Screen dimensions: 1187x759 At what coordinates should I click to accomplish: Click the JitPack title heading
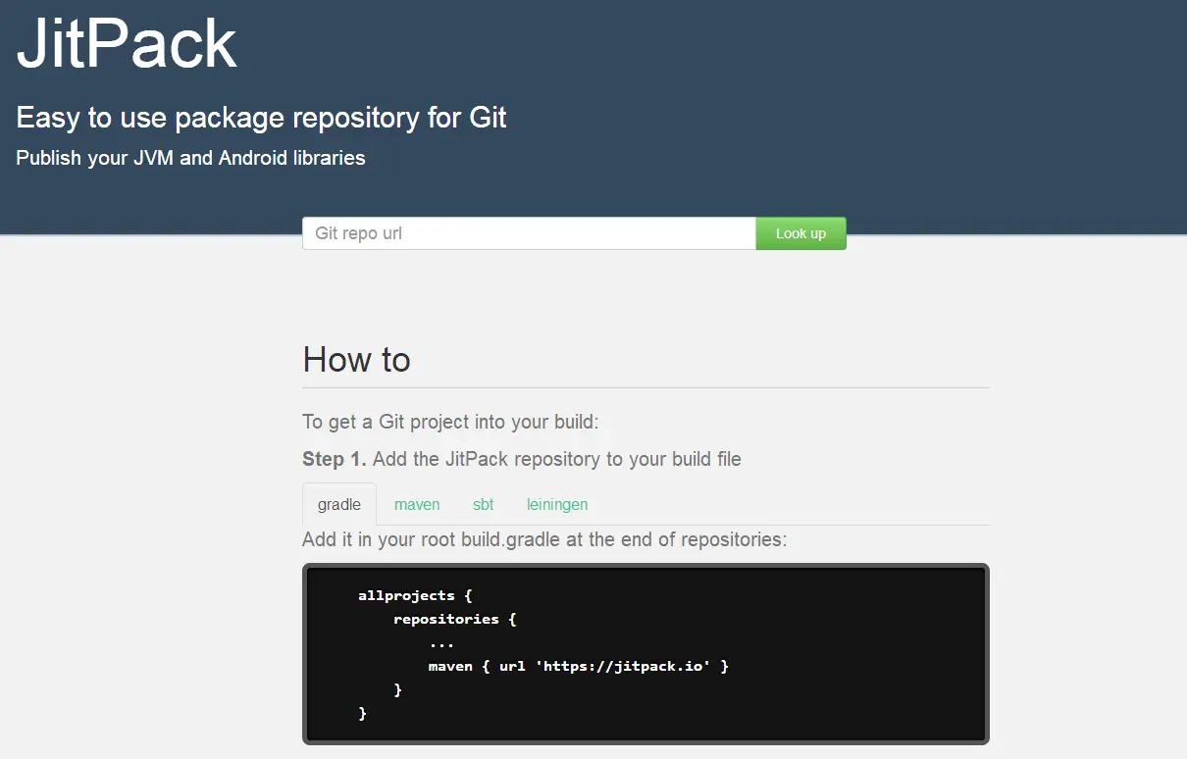(x=127, y=42)
